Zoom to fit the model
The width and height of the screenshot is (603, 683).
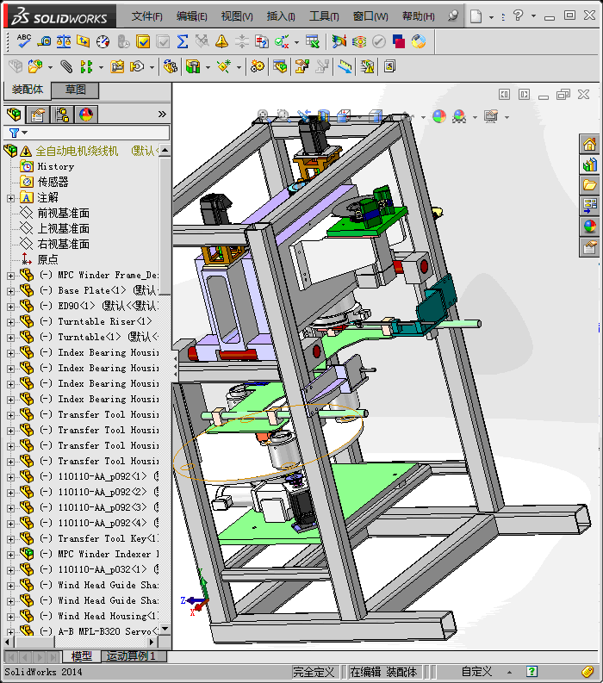tap(263, 116)
